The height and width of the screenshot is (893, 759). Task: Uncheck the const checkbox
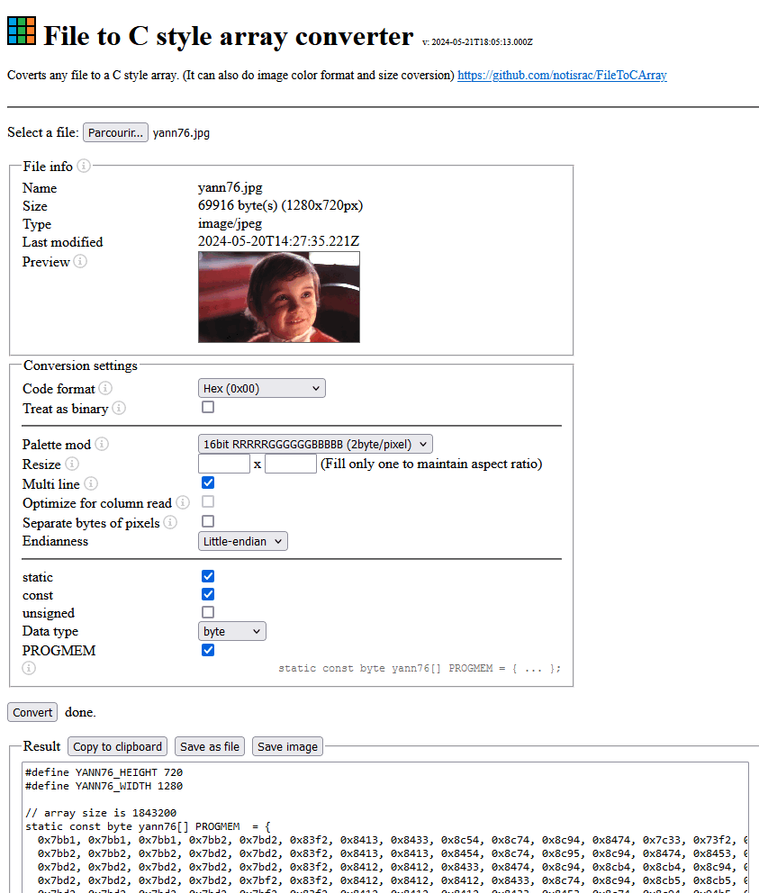(x=208, y=594)
